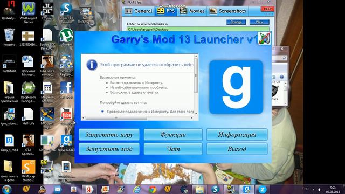Open the Garry_s_mod desktop icon

tap(9, 143)
